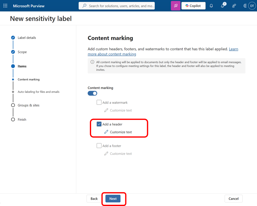
Task: Select the Content marking substep
Action: 29,80
